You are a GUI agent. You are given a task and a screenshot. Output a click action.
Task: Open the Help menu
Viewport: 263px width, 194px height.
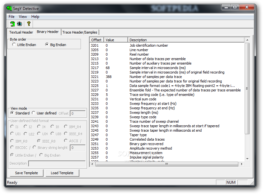[x=35, y=17]
